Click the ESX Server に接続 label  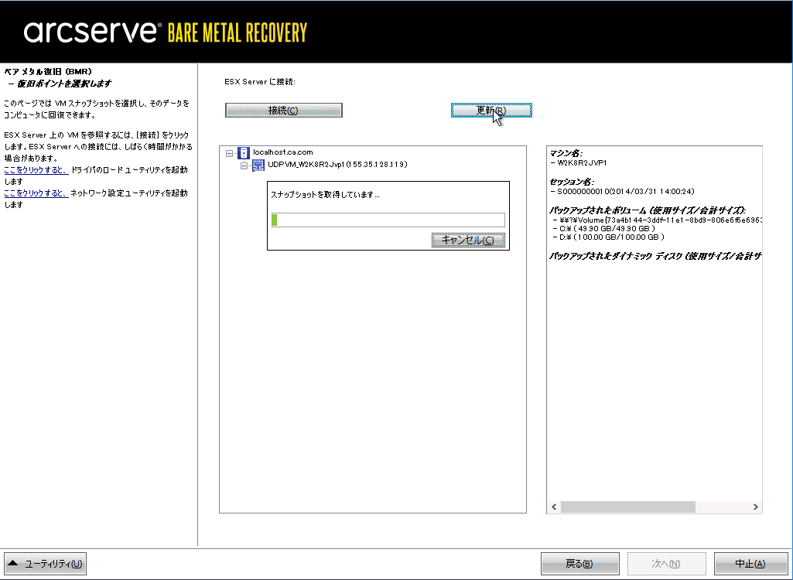260,82
